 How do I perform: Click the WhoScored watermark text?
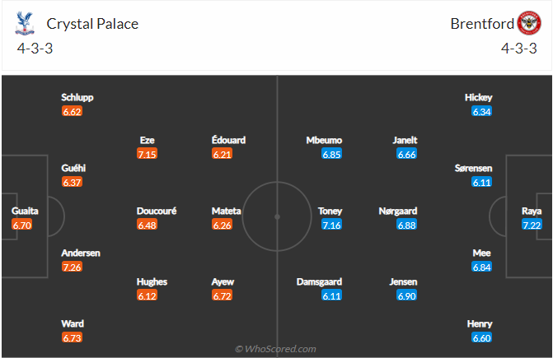click(x=276, y=349)
